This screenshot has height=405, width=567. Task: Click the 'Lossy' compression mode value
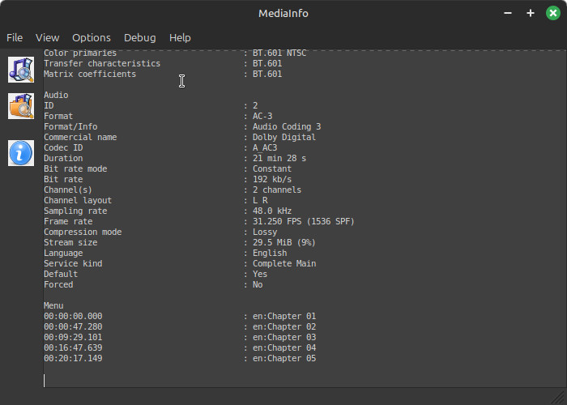[265, 232]
